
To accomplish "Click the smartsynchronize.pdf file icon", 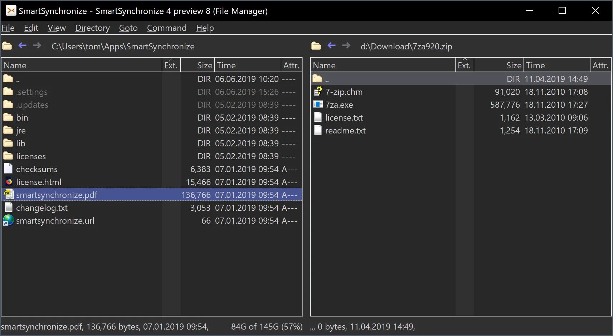I will tap(9, 194).
